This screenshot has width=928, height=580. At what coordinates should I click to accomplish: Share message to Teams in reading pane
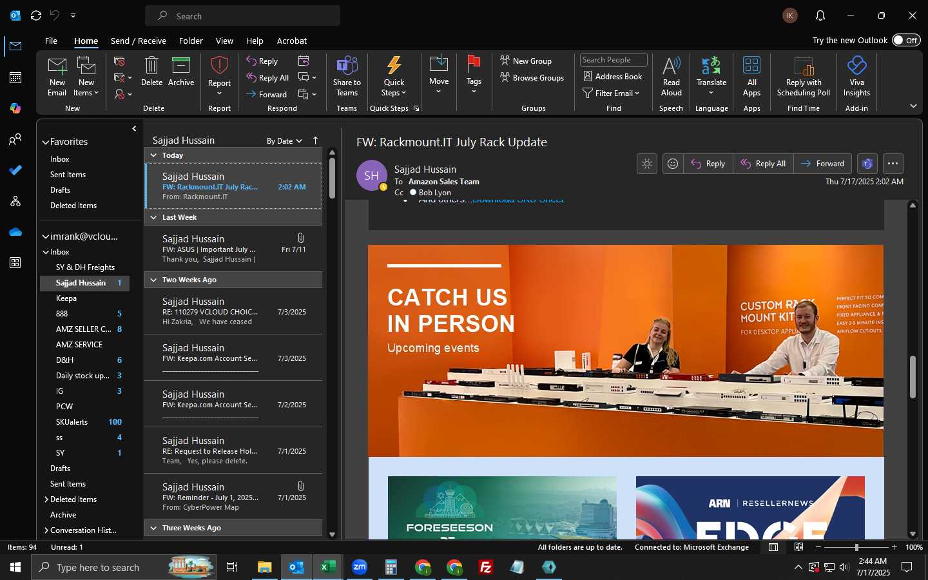pos(867,164)
